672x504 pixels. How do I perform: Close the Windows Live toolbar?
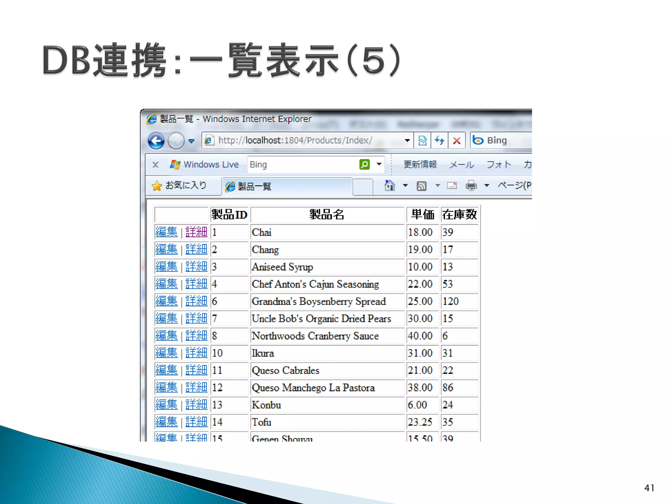156,165
